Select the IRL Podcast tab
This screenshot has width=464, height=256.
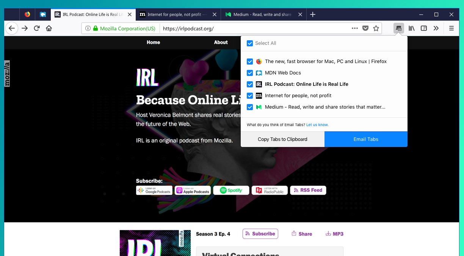[93, 14]
